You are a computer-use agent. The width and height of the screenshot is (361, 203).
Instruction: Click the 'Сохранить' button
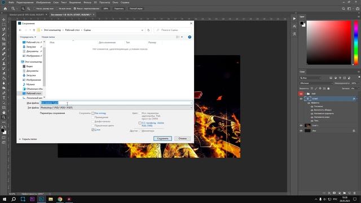coord(162,139)
